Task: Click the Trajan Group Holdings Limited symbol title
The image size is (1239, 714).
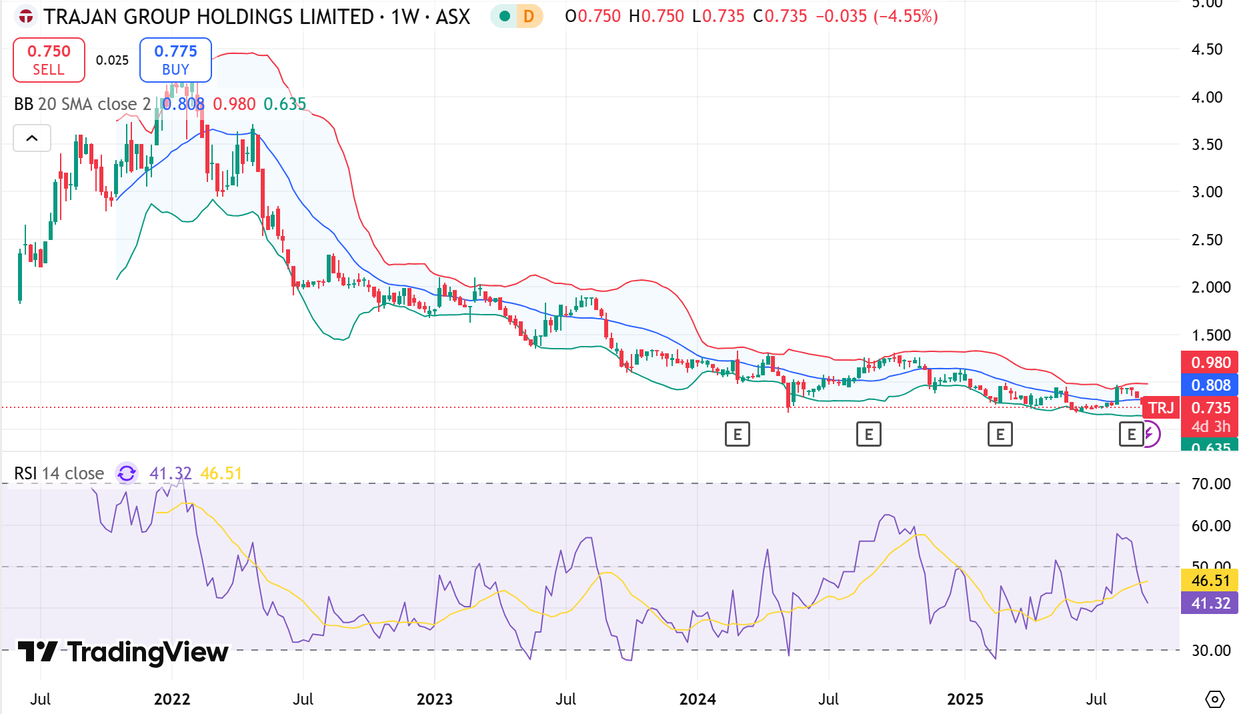Action: pos(208,17)
